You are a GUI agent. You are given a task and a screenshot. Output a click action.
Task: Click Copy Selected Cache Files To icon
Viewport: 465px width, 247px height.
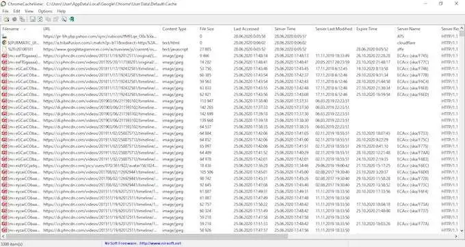point(23,19)
